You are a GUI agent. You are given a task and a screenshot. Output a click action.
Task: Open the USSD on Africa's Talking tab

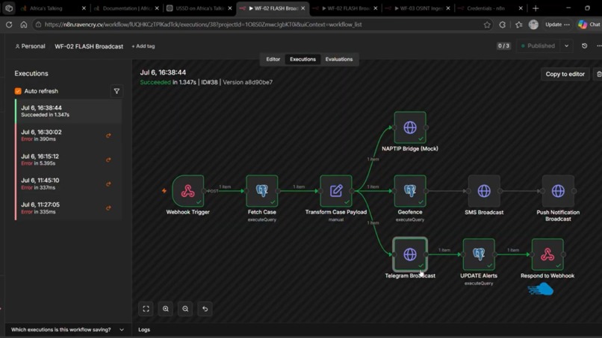(x=198, y=8)
